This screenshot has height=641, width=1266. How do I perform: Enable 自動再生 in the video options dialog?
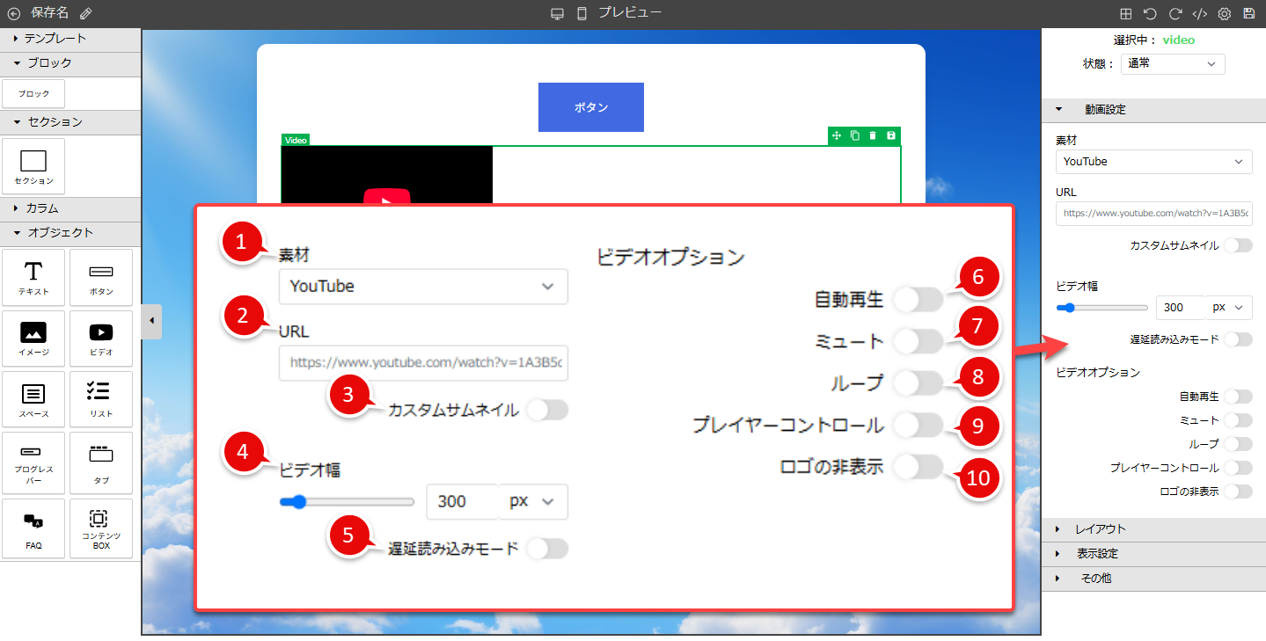(x=917, y=300)
